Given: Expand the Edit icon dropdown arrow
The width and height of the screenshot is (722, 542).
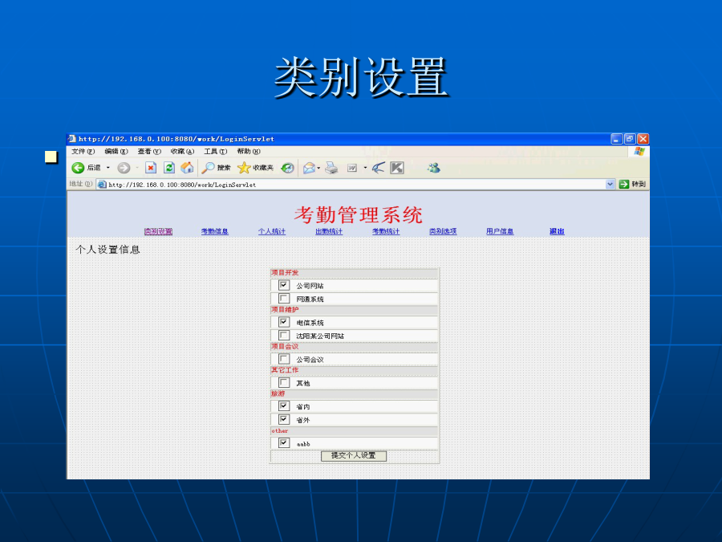Looking at the screenshot, I should [365, 168].
